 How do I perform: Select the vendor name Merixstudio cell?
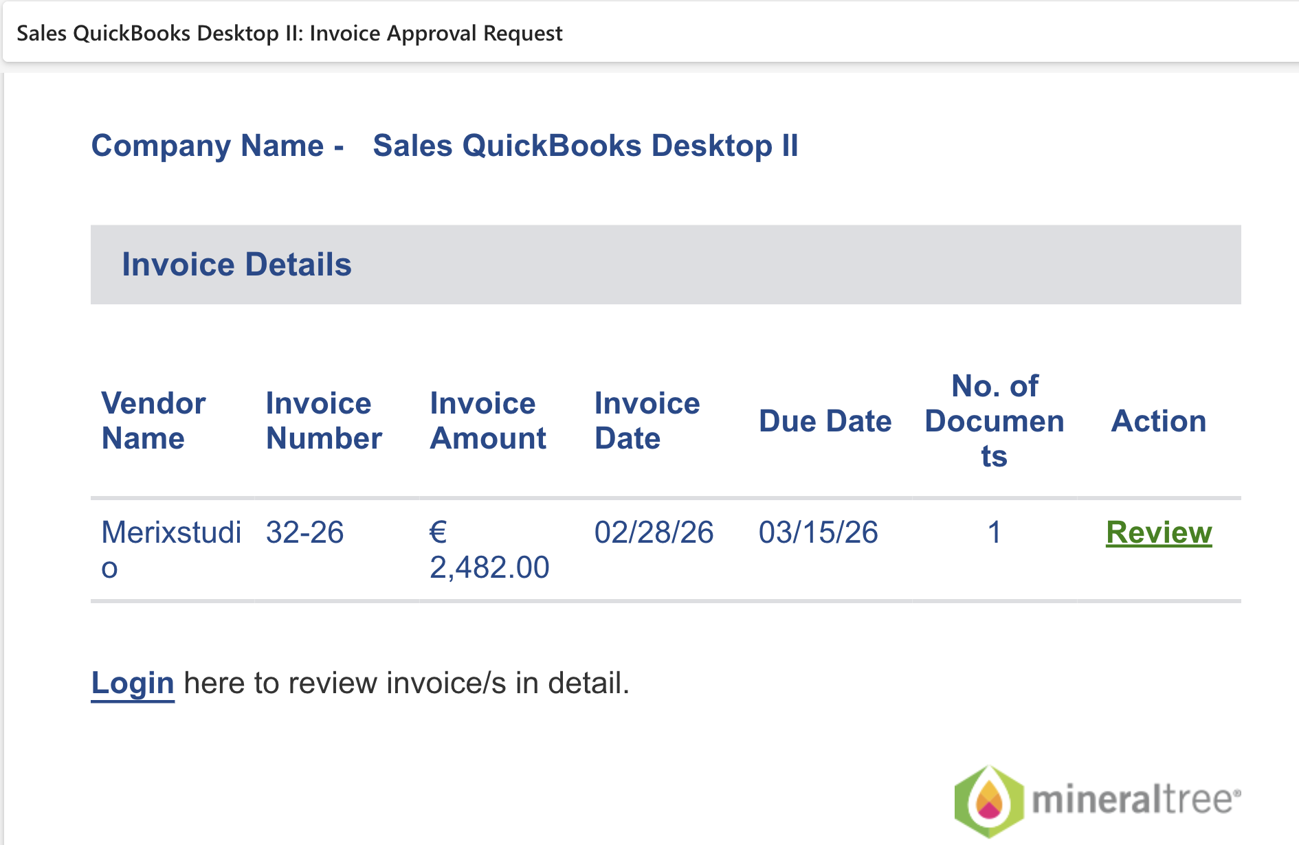click(x=171, y=550)
